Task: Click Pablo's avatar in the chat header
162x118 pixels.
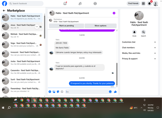Action: (x=52, y=13)
